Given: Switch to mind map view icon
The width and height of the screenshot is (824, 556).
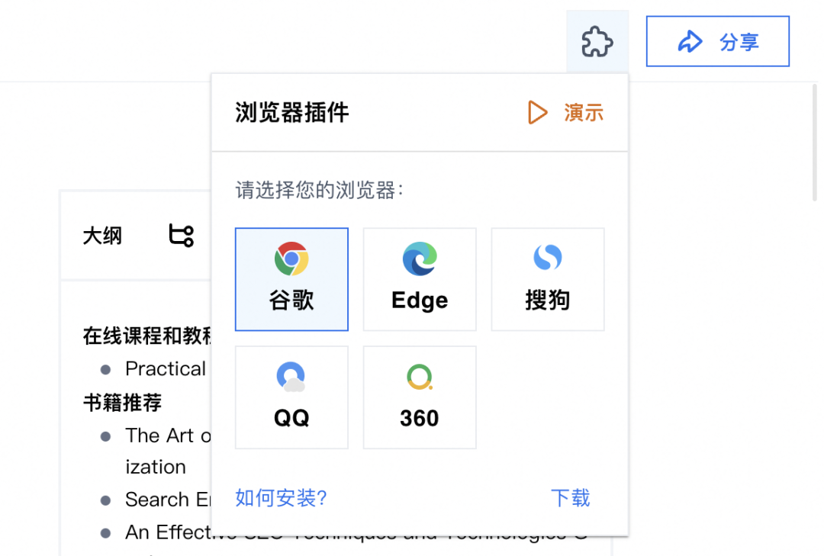Looking at the screenshot, I should 181,236.
